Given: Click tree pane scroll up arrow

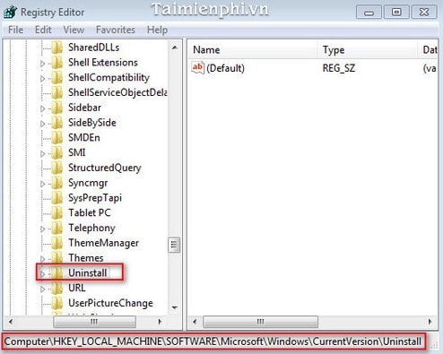Looking at the screenshot, I should point(175,47).
